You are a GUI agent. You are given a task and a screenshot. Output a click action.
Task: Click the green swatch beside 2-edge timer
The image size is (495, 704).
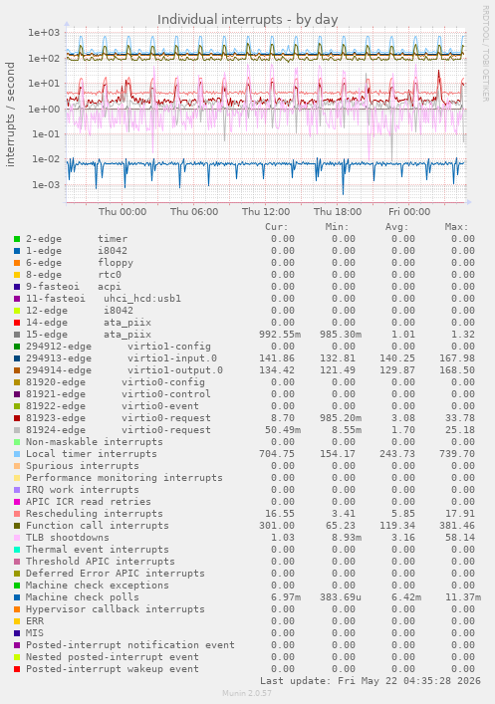point(17,239)
